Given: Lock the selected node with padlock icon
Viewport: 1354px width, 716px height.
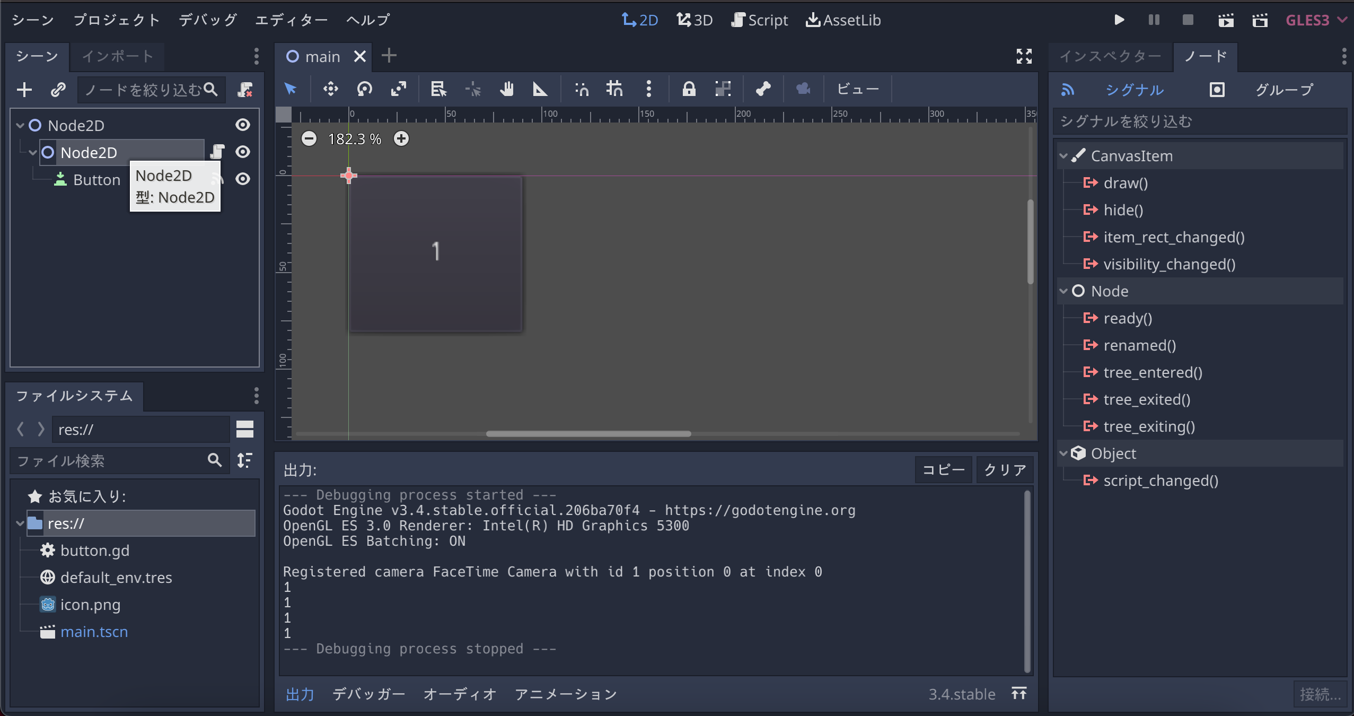Looking at the screenshot, I should click(x=689, y=89).
